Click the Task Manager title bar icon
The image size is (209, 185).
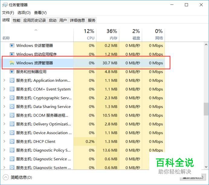pos(5,5)
